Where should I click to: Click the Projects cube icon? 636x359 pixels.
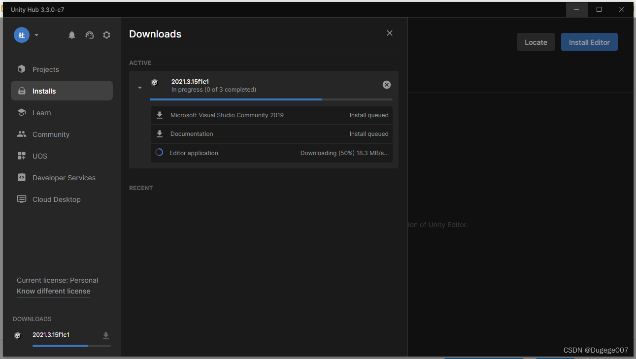tap(22, 69)
